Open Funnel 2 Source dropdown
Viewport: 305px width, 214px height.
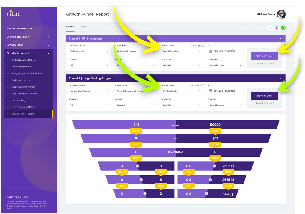tap(90, 105)
